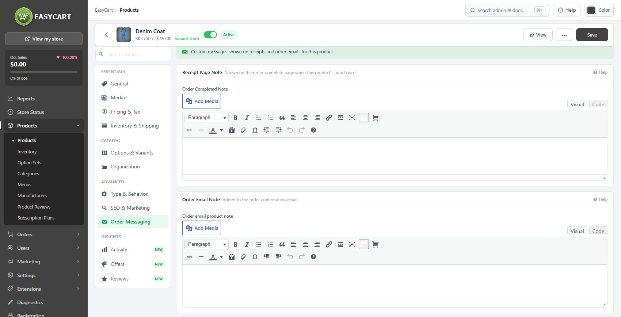This screenshot has width=621, height=317.
Task: Add Media to Order Completed Note
Action: click(x=202, y=101)
